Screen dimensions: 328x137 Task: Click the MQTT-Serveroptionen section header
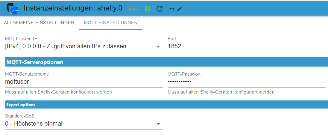click(x=166, y=62)
